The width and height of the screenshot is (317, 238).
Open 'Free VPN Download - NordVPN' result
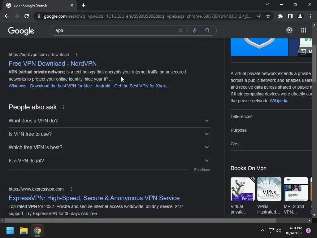(53, 64)
